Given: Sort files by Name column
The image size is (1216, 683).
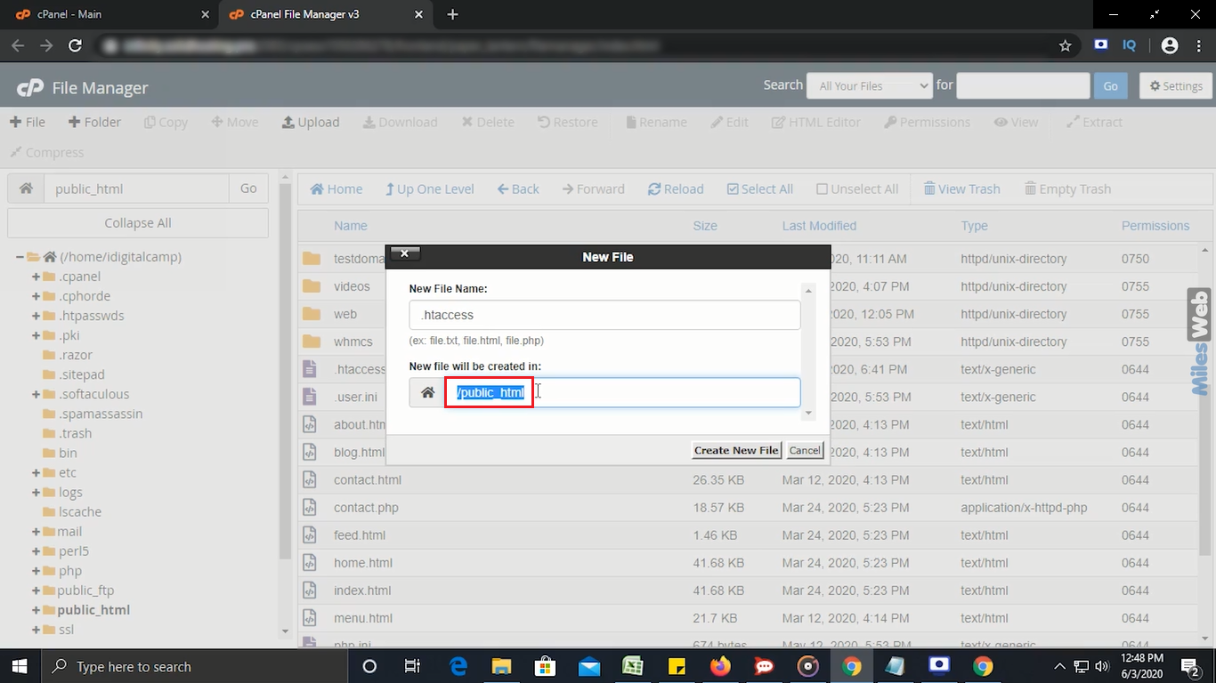Looking at the screenshot, I should click(x=351, y=226).
